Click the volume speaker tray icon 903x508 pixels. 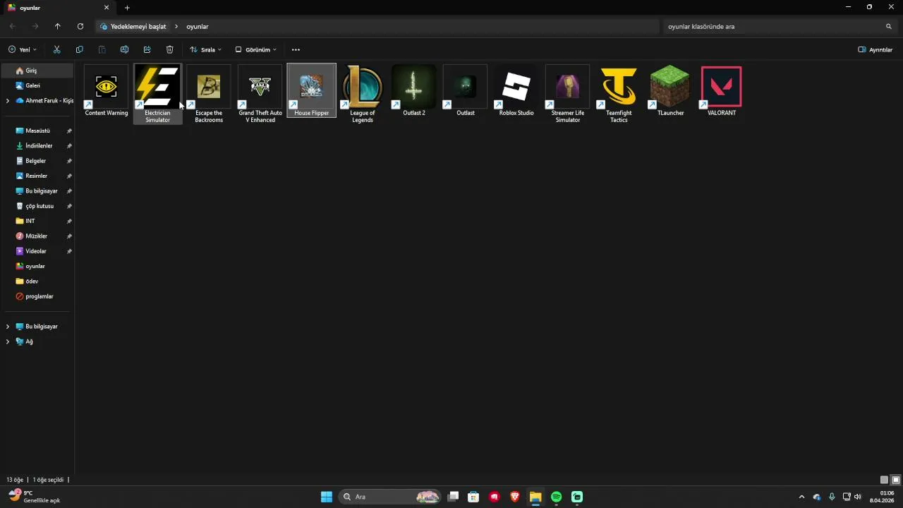click(x=858, y=497)
